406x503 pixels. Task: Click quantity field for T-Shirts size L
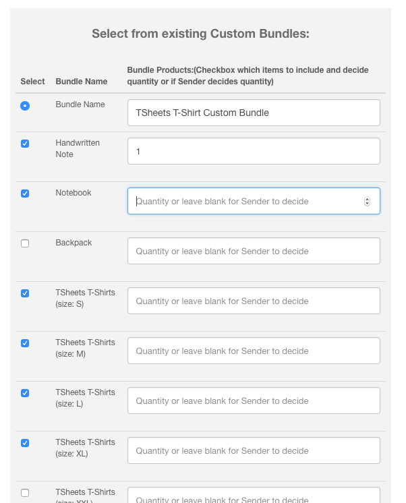tap(253, 401)
